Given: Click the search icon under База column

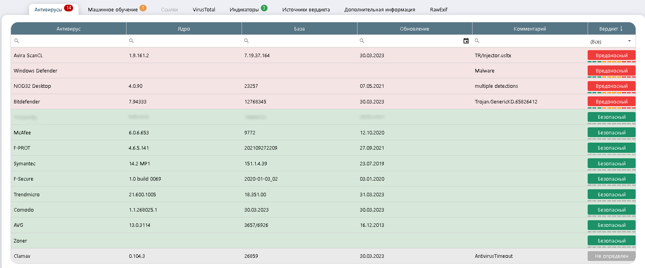Looking at the screenshot, I should click(247, 41).
